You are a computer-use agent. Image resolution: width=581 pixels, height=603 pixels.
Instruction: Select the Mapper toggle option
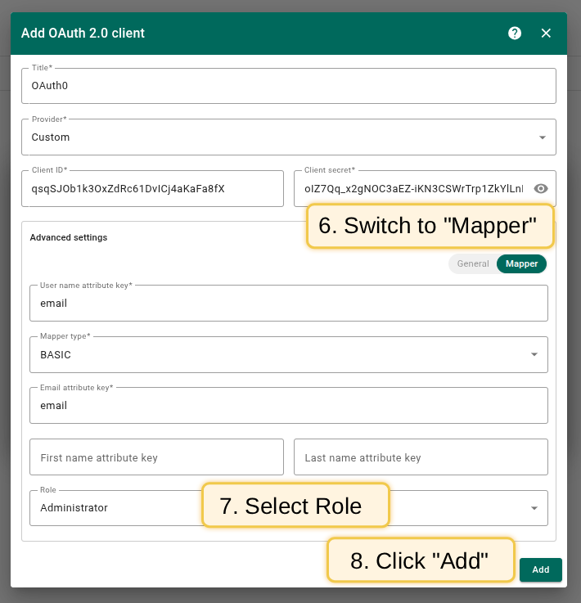coord(521,263)
